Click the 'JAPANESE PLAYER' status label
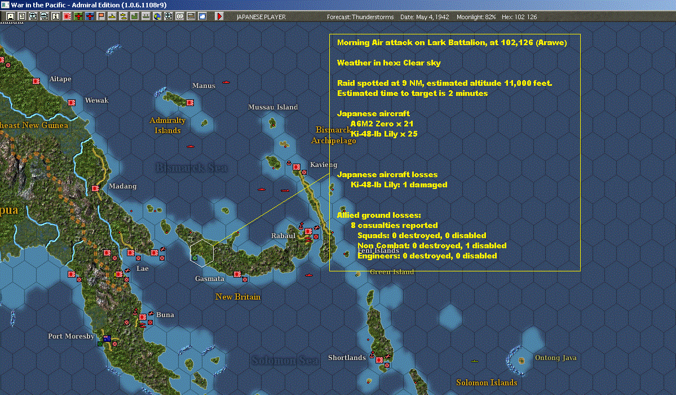The height and width of the screenshot is (395, 676). coord(261,17)
